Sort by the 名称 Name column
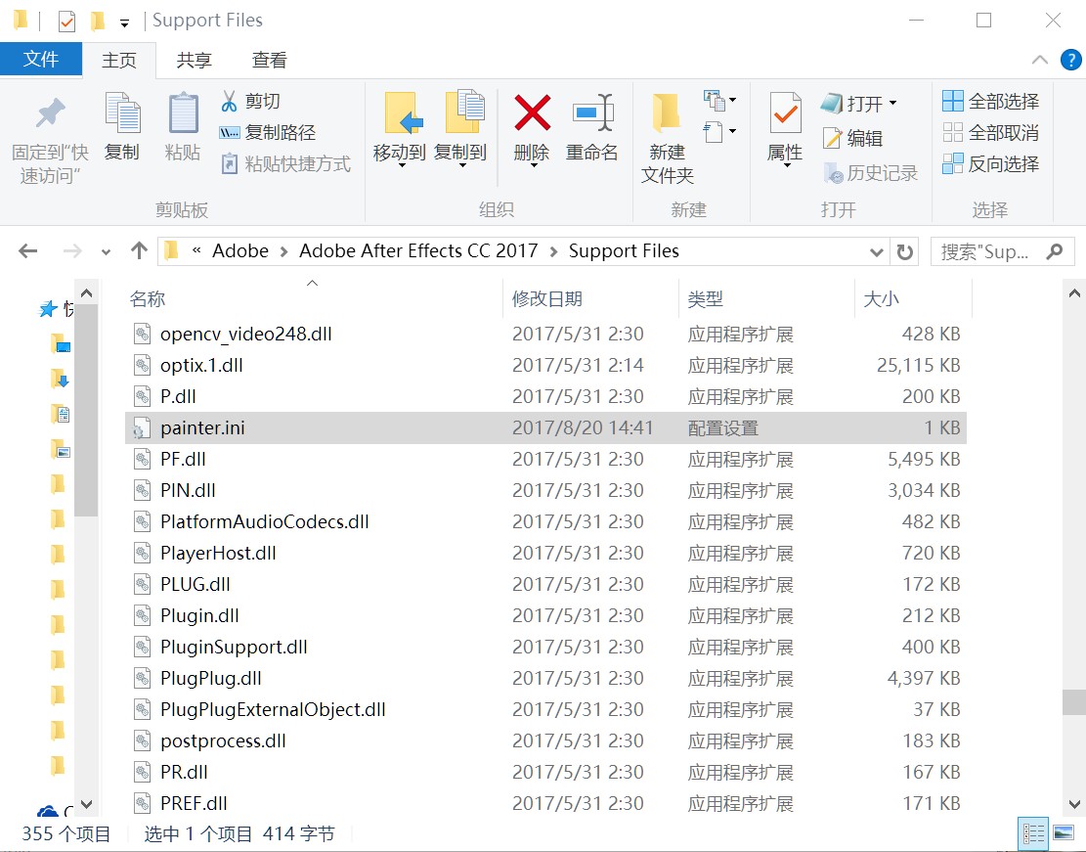 pyautogui.click(x=313, y=298)
